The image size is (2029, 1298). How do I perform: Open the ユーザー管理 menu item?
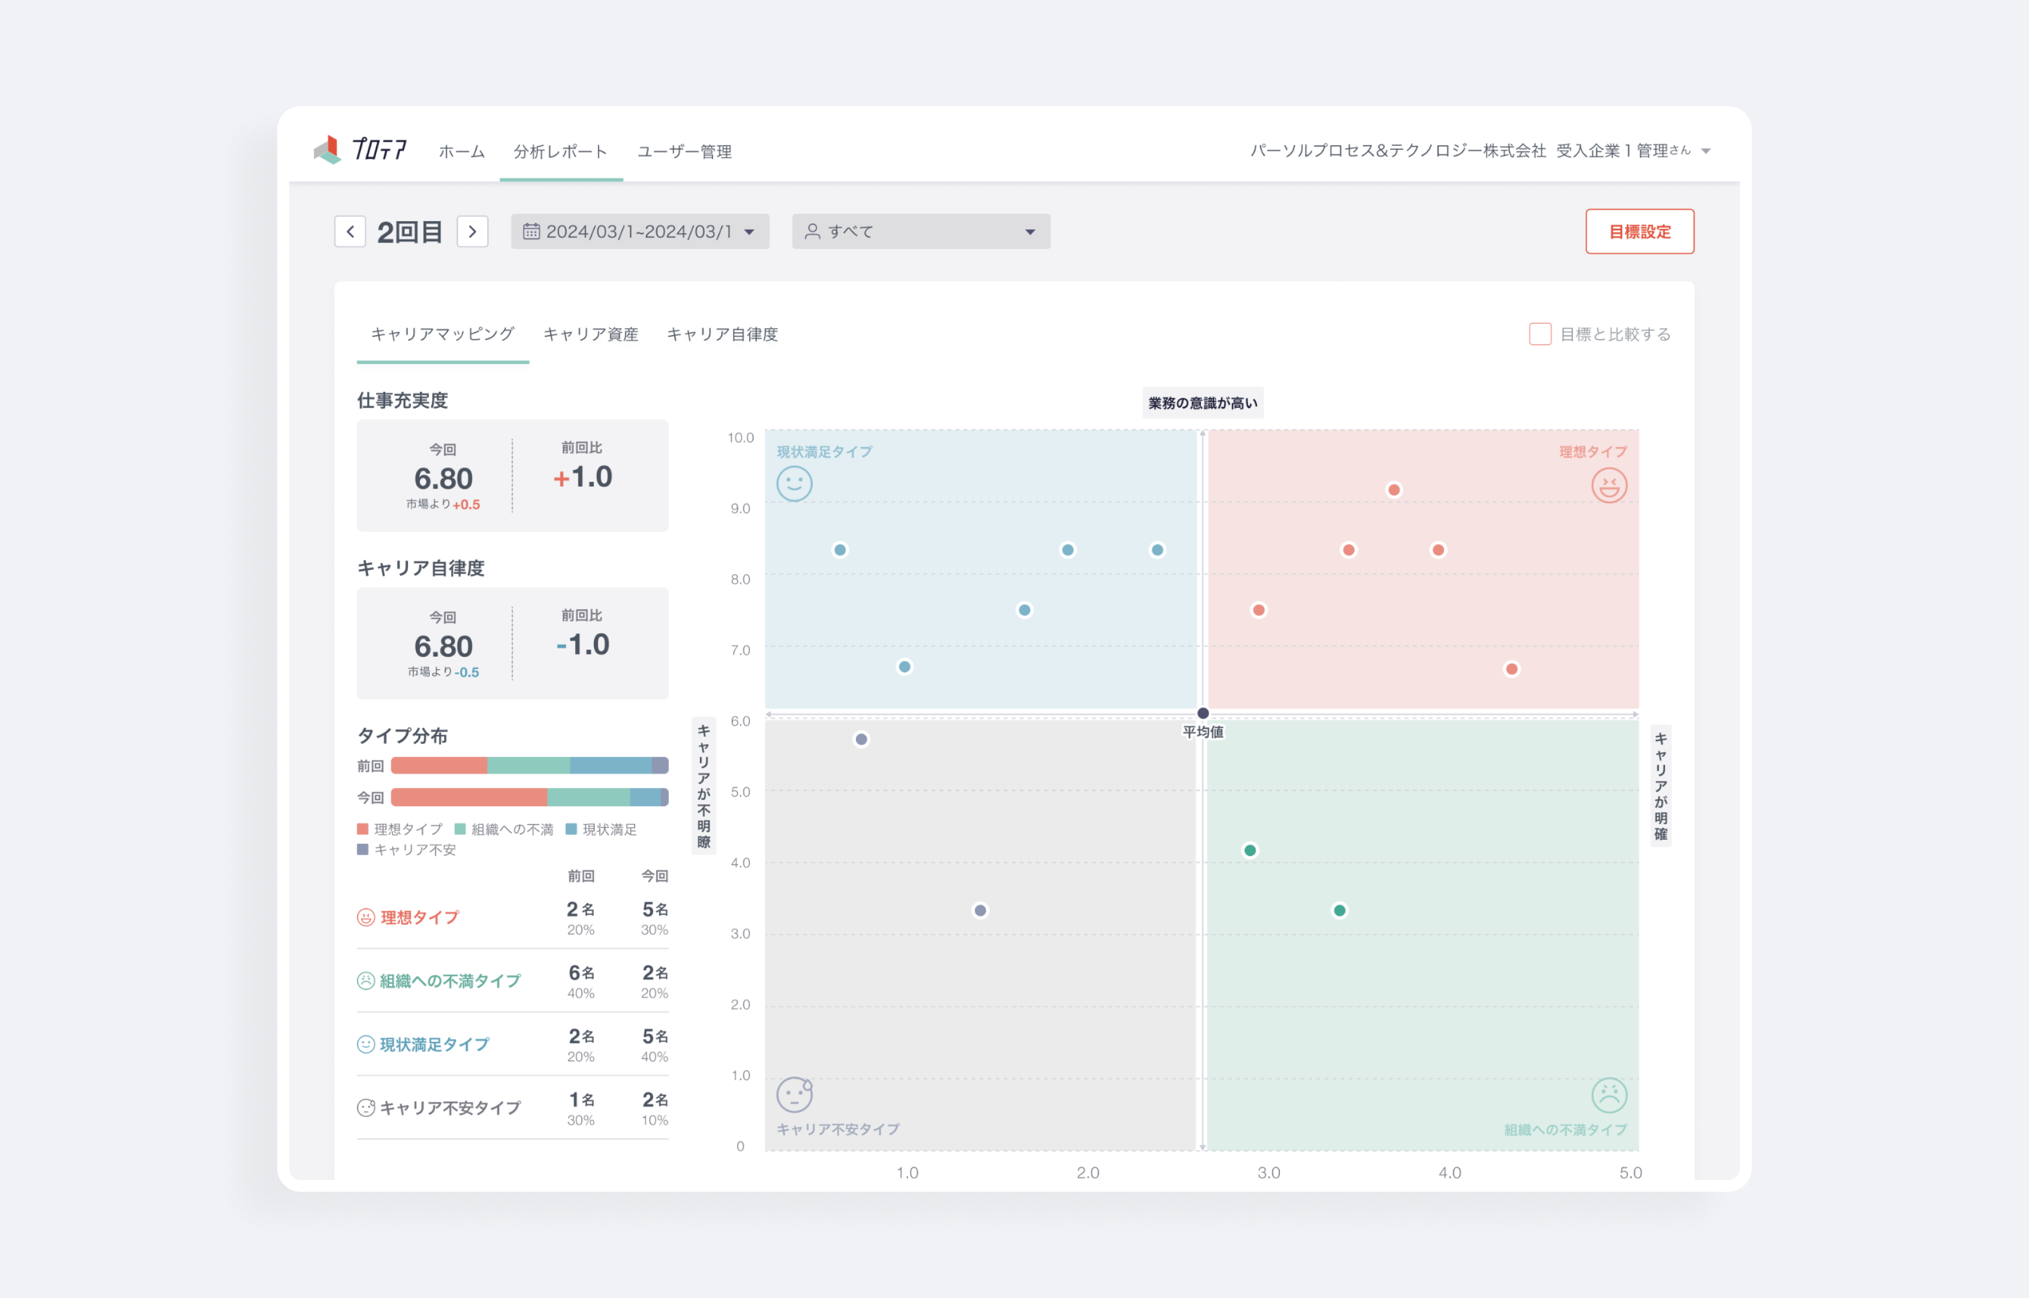tap(684, 152)
